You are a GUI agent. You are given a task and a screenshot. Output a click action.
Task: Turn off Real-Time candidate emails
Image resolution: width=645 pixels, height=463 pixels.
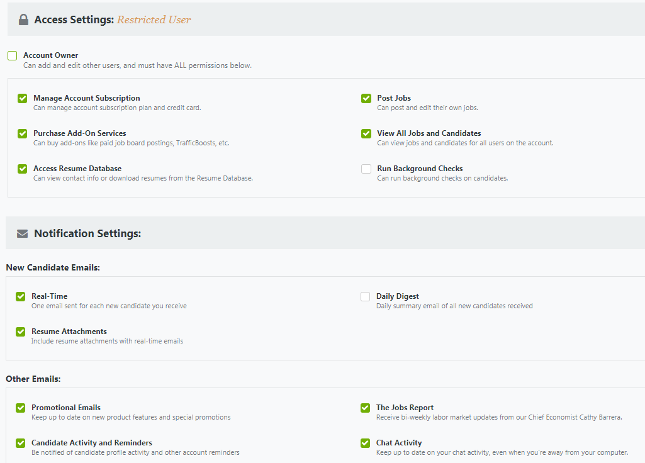(x=22, y=296)
